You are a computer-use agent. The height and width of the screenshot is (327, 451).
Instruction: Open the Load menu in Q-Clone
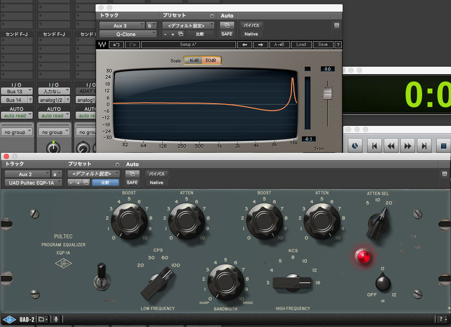point(301,44)
